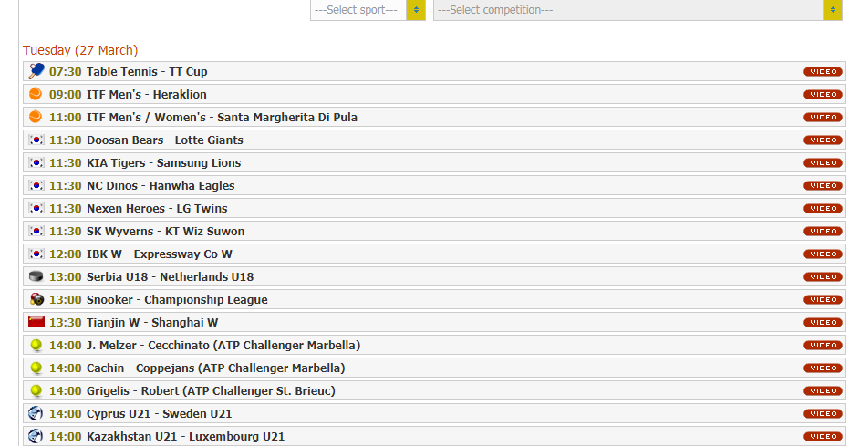Click VIDEO badge for Serbia U18 match
Image resolution: width=850 pixels, height=446 pixels.
823,276
